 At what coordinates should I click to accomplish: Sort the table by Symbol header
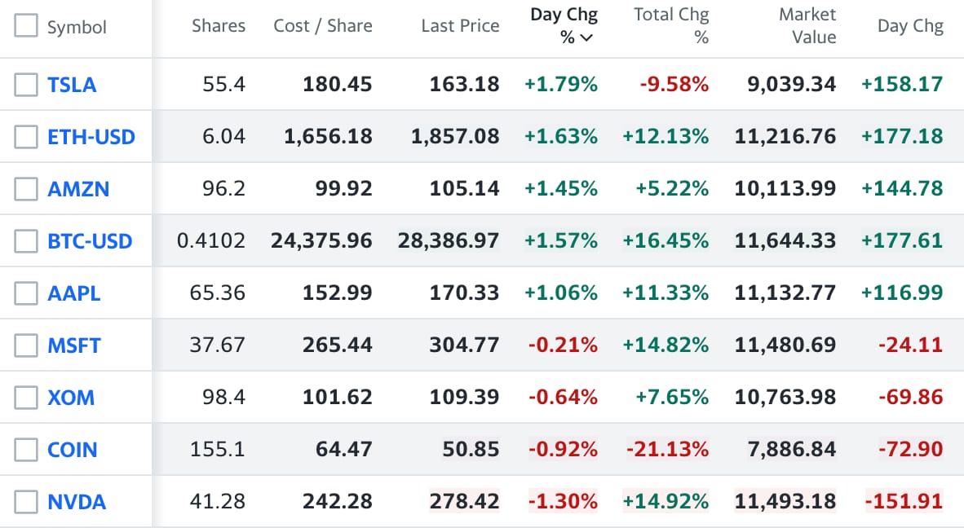[x=77, y=27]
